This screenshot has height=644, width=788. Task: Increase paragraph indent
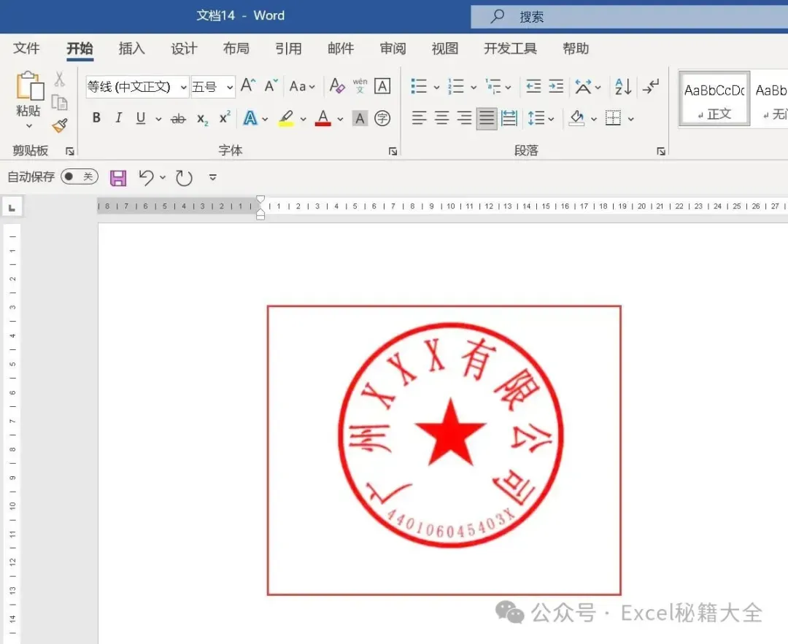pyautogui.click(x=556, y=86)
